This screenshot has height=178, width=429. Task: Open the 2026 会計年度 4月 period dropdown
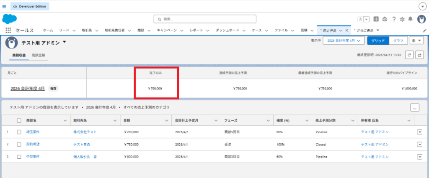344,41
